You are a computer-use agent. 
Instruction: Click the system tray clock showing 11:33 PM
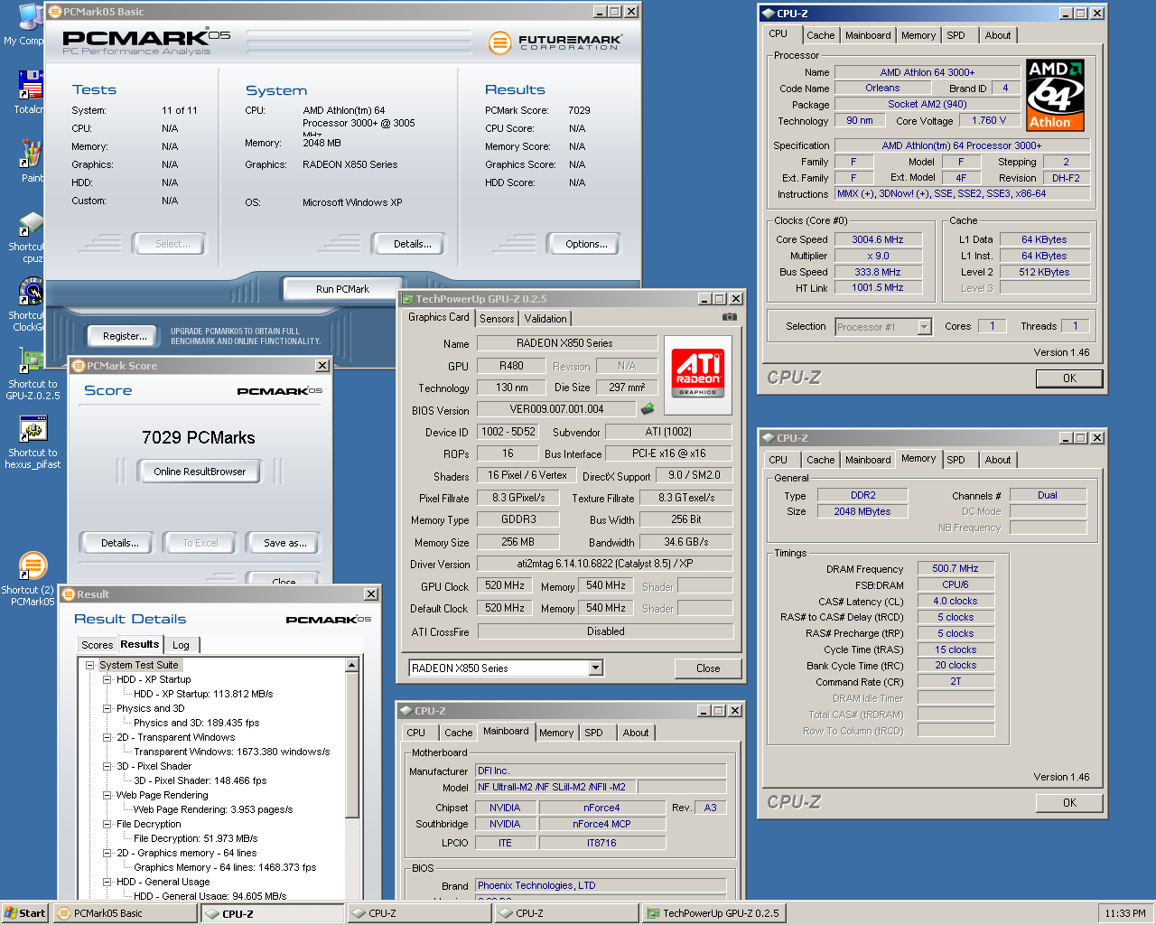pos(1125,913)
